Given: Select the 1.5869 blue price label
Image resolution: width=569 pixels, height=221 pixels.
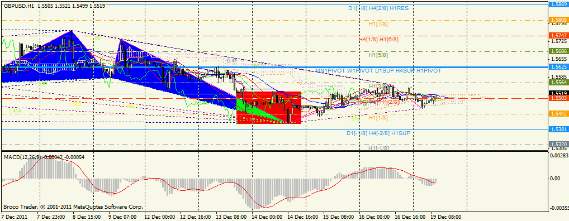Looking at the screenshot, I should click(x=558, y=4).
